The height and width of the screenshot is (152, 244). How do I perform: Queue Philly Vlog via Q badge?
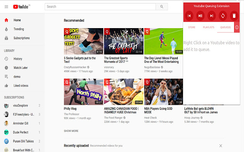67,82
